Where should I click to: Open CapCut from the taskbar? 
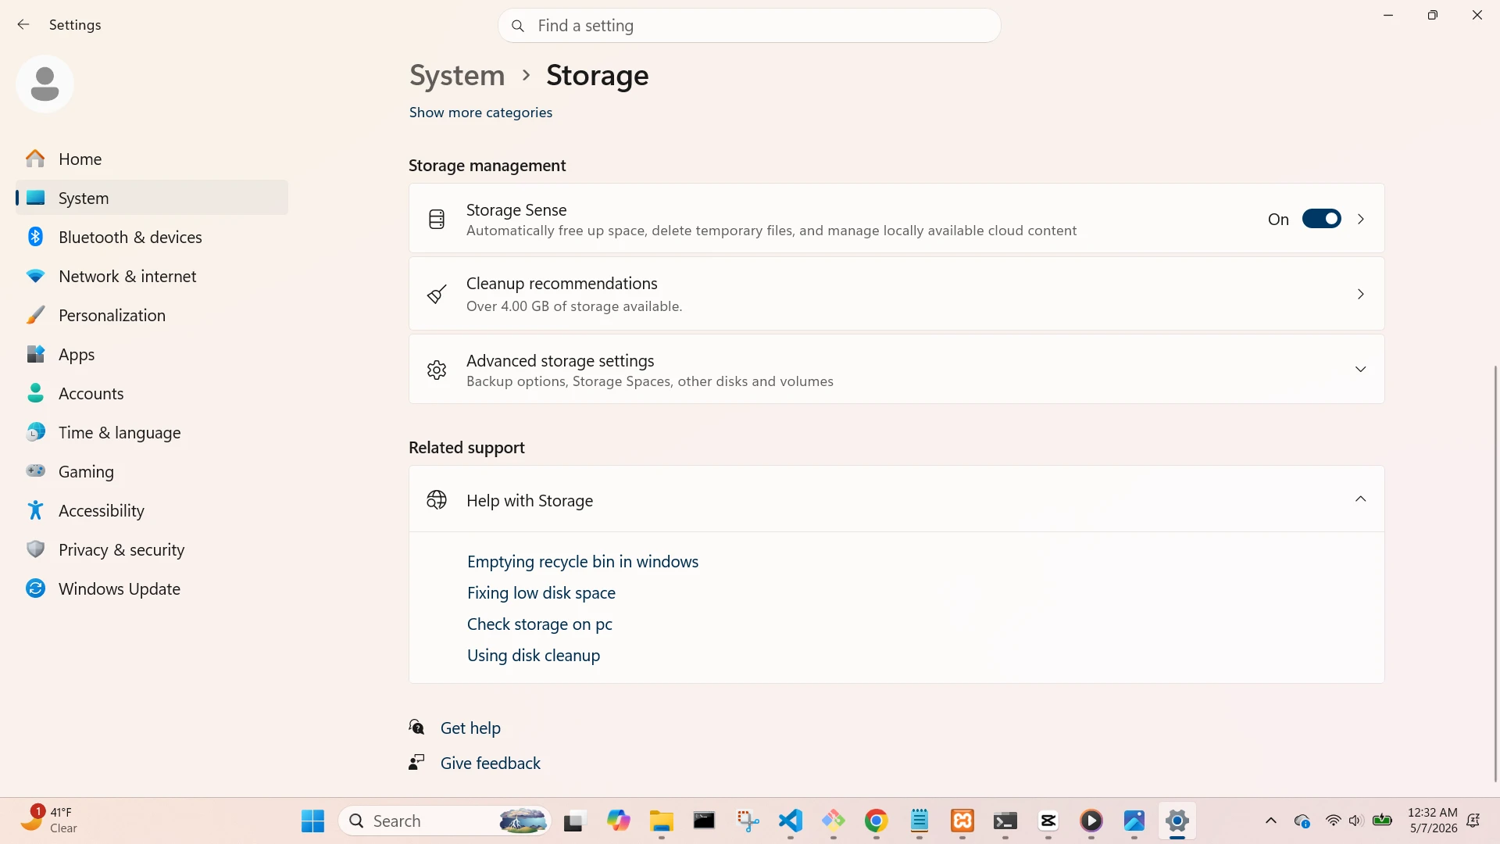point(1048,821)
